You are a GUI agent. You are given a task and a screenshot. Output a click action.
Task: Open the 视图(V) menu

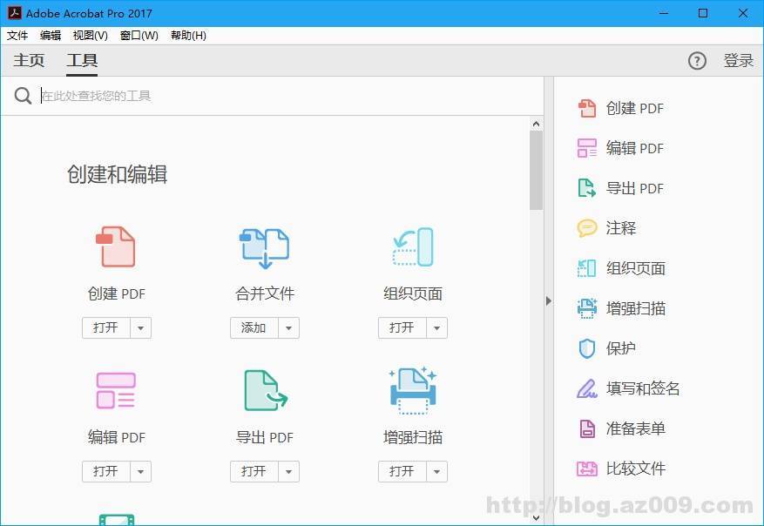(90, 36)
